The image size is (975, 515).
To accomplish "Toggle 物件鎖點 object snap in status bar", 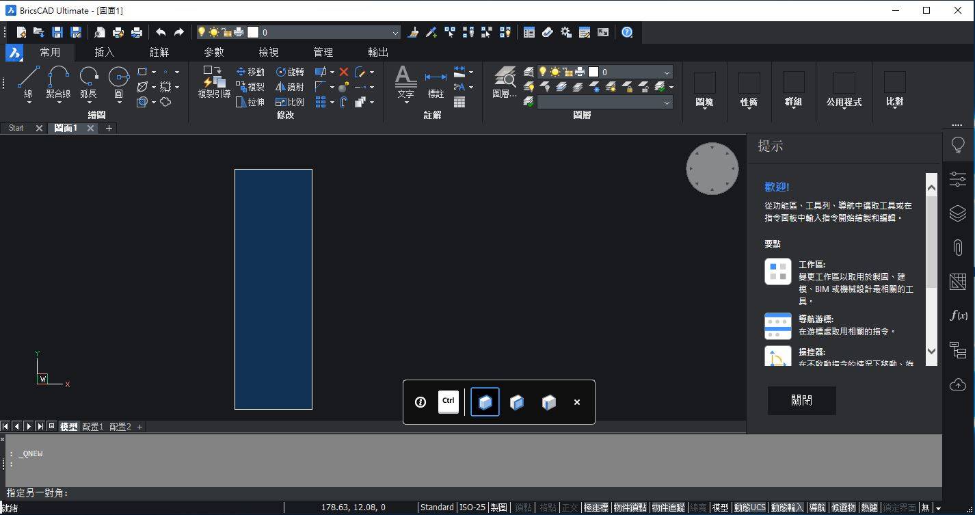I will tap(630, 507).
